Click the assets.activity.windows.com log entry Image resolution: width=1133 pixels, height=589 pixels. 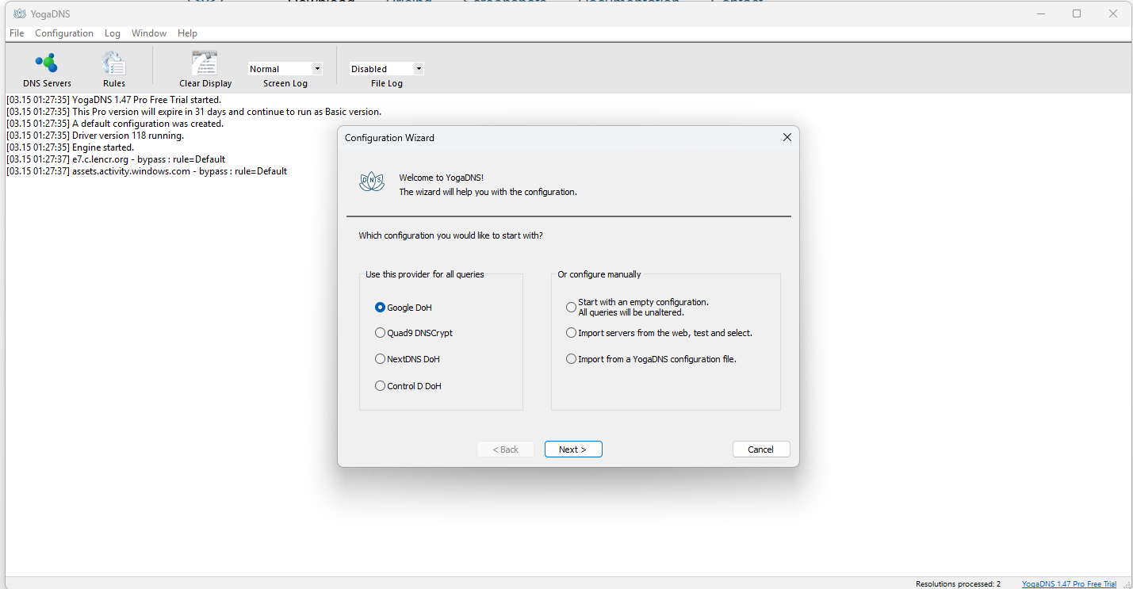[147, 171]
